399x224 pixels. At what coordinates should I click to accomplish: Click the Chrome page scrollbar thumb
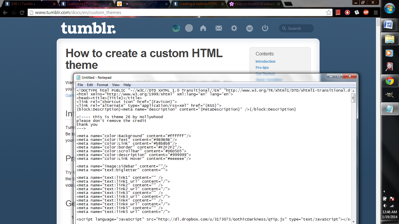coord(378,22)
